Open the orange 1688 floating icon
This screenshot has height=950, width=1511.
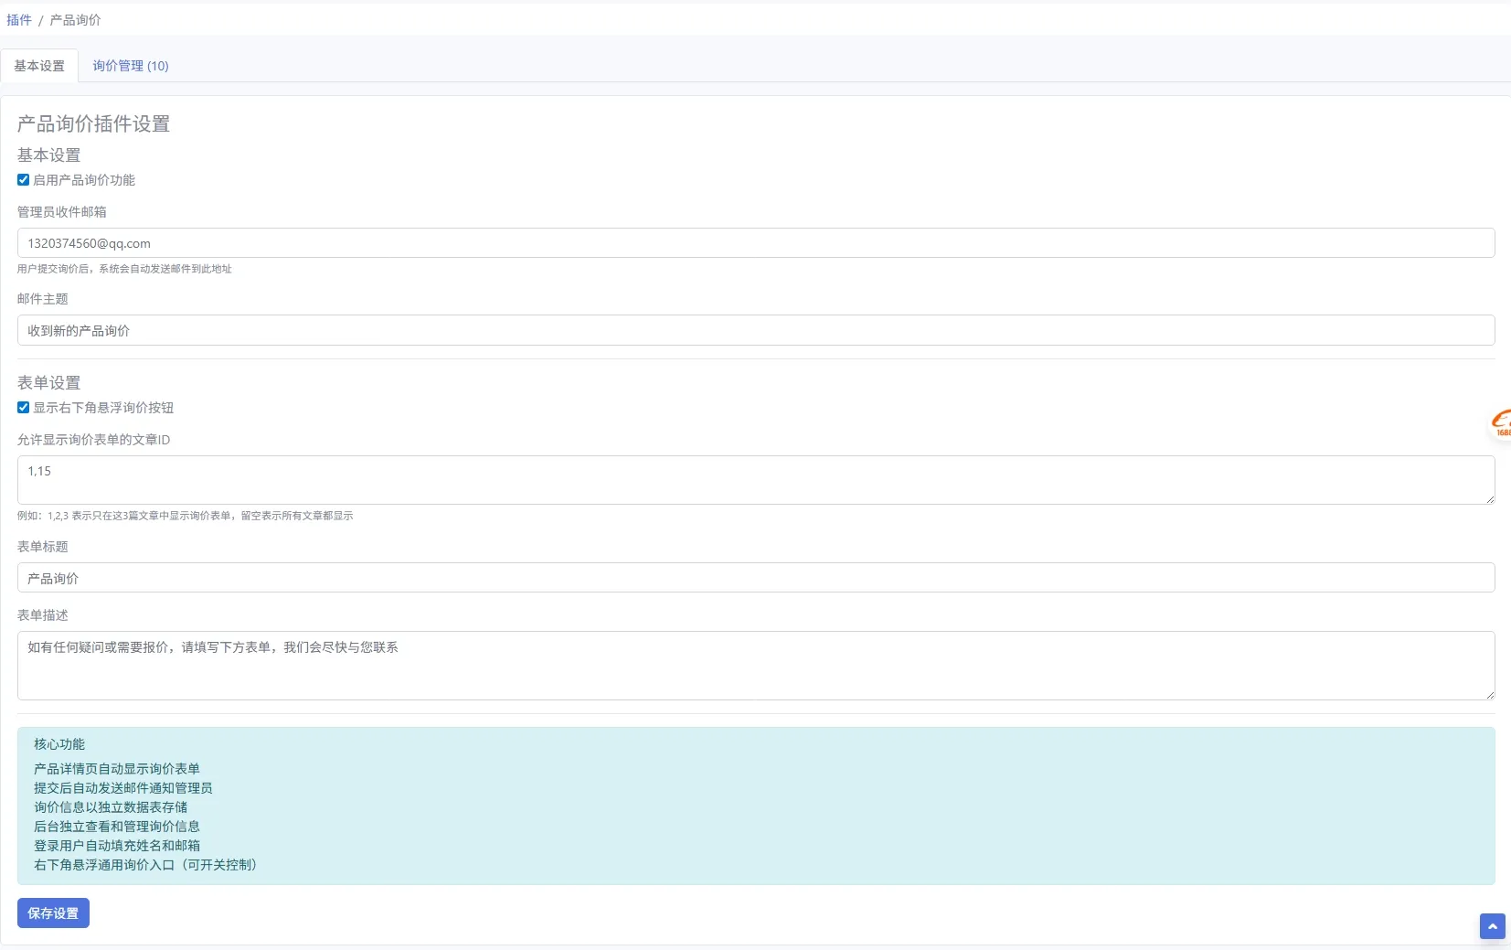pyautogui.click(x=1500, y=424)
